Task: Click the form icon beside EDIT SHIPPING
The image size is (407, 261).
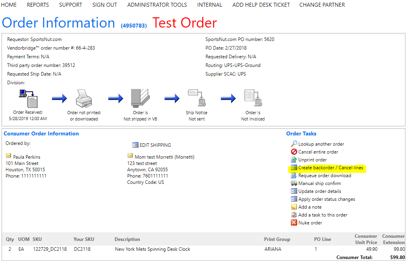Action: [x=135, y=145]
